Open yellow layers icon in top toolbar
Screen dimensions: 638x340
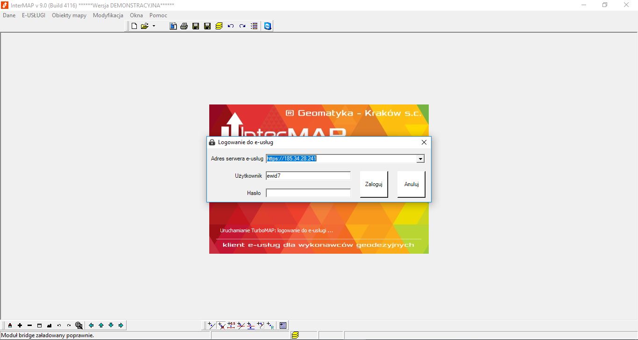[x=219, y=26]
